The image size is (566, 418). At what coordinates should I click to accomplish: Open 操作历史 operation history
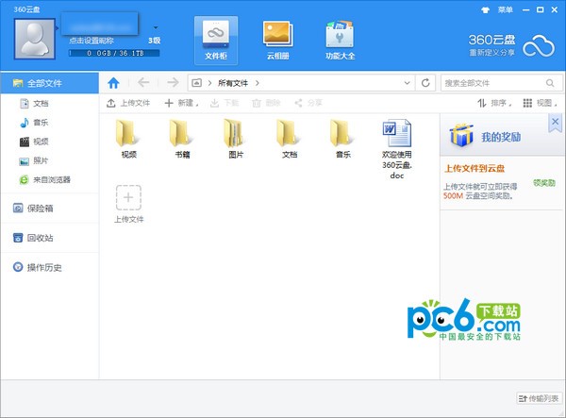[x=38, y=267]
